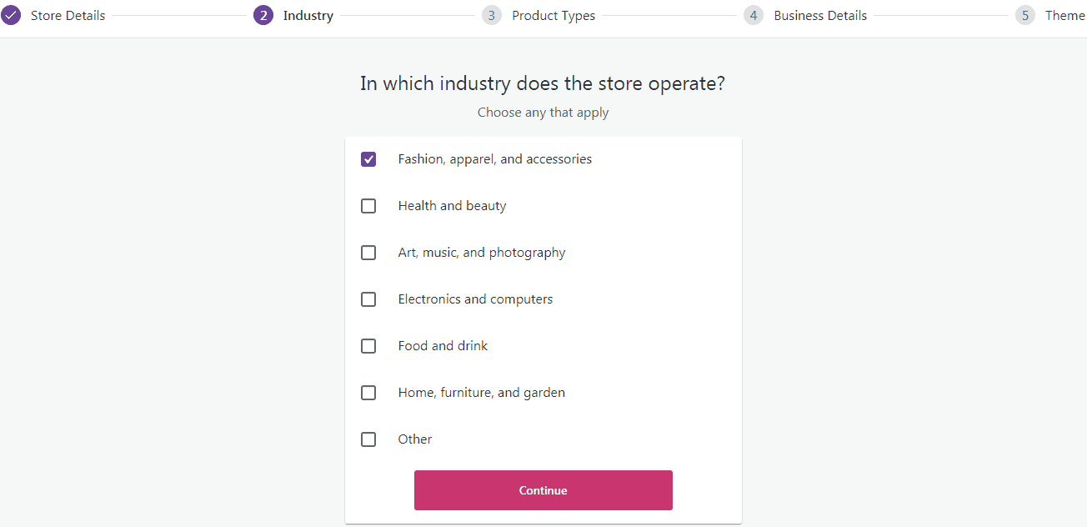
Task: Open the Product Types step
Action: pyautogui.click(x=554, y=15)
